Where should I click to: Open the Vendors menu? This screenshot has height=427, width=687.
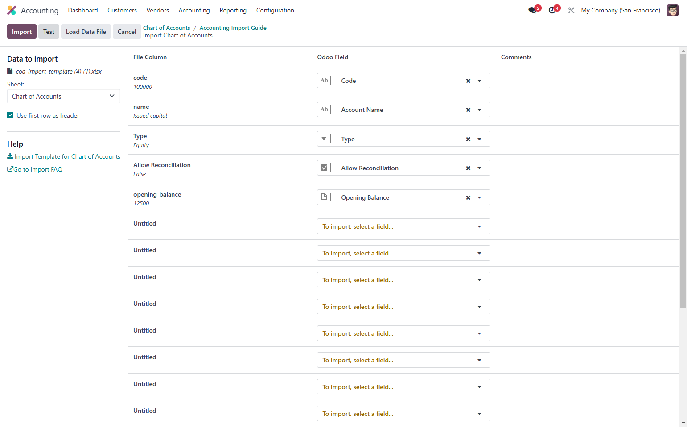pos(158,10)
